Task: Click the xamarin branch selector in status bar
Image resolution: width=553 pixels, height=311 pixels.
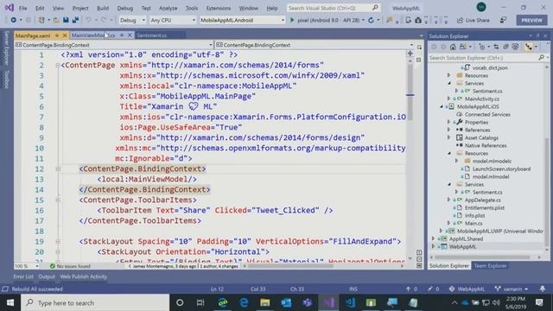Action: tap(511, 289)
